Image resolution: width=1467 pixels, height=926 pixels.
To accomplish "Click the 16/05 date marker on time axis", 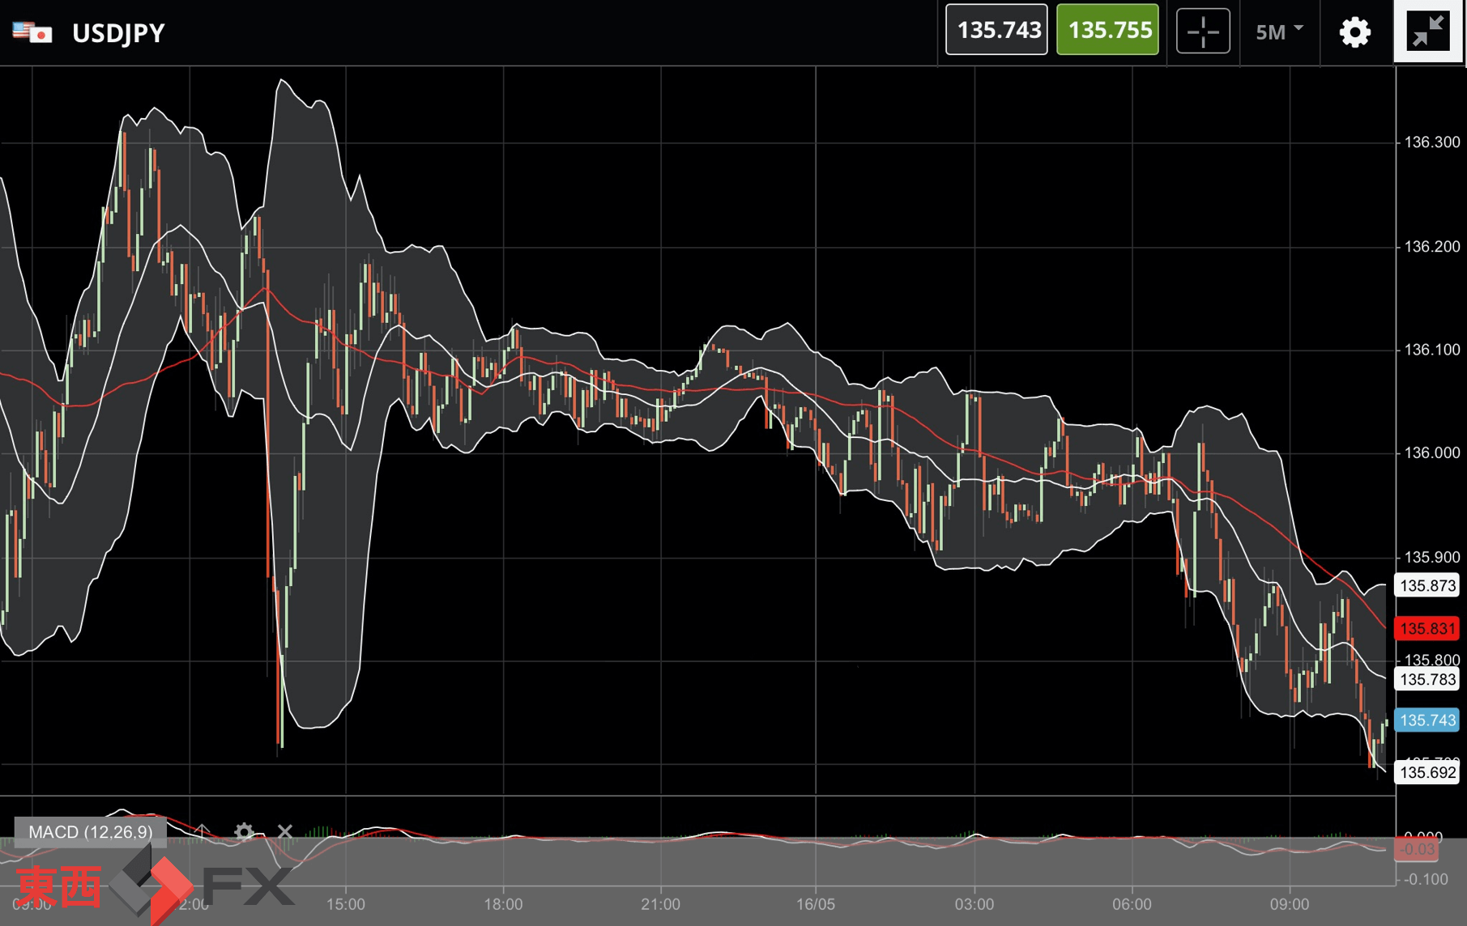I will 815,904.
